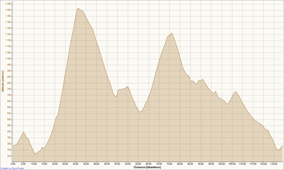Image resolution: width=284 pixels, height=170 pixels.
Task: Click the '350' altitude tick label
Action: pyautogui.click(x=9, y=138)
